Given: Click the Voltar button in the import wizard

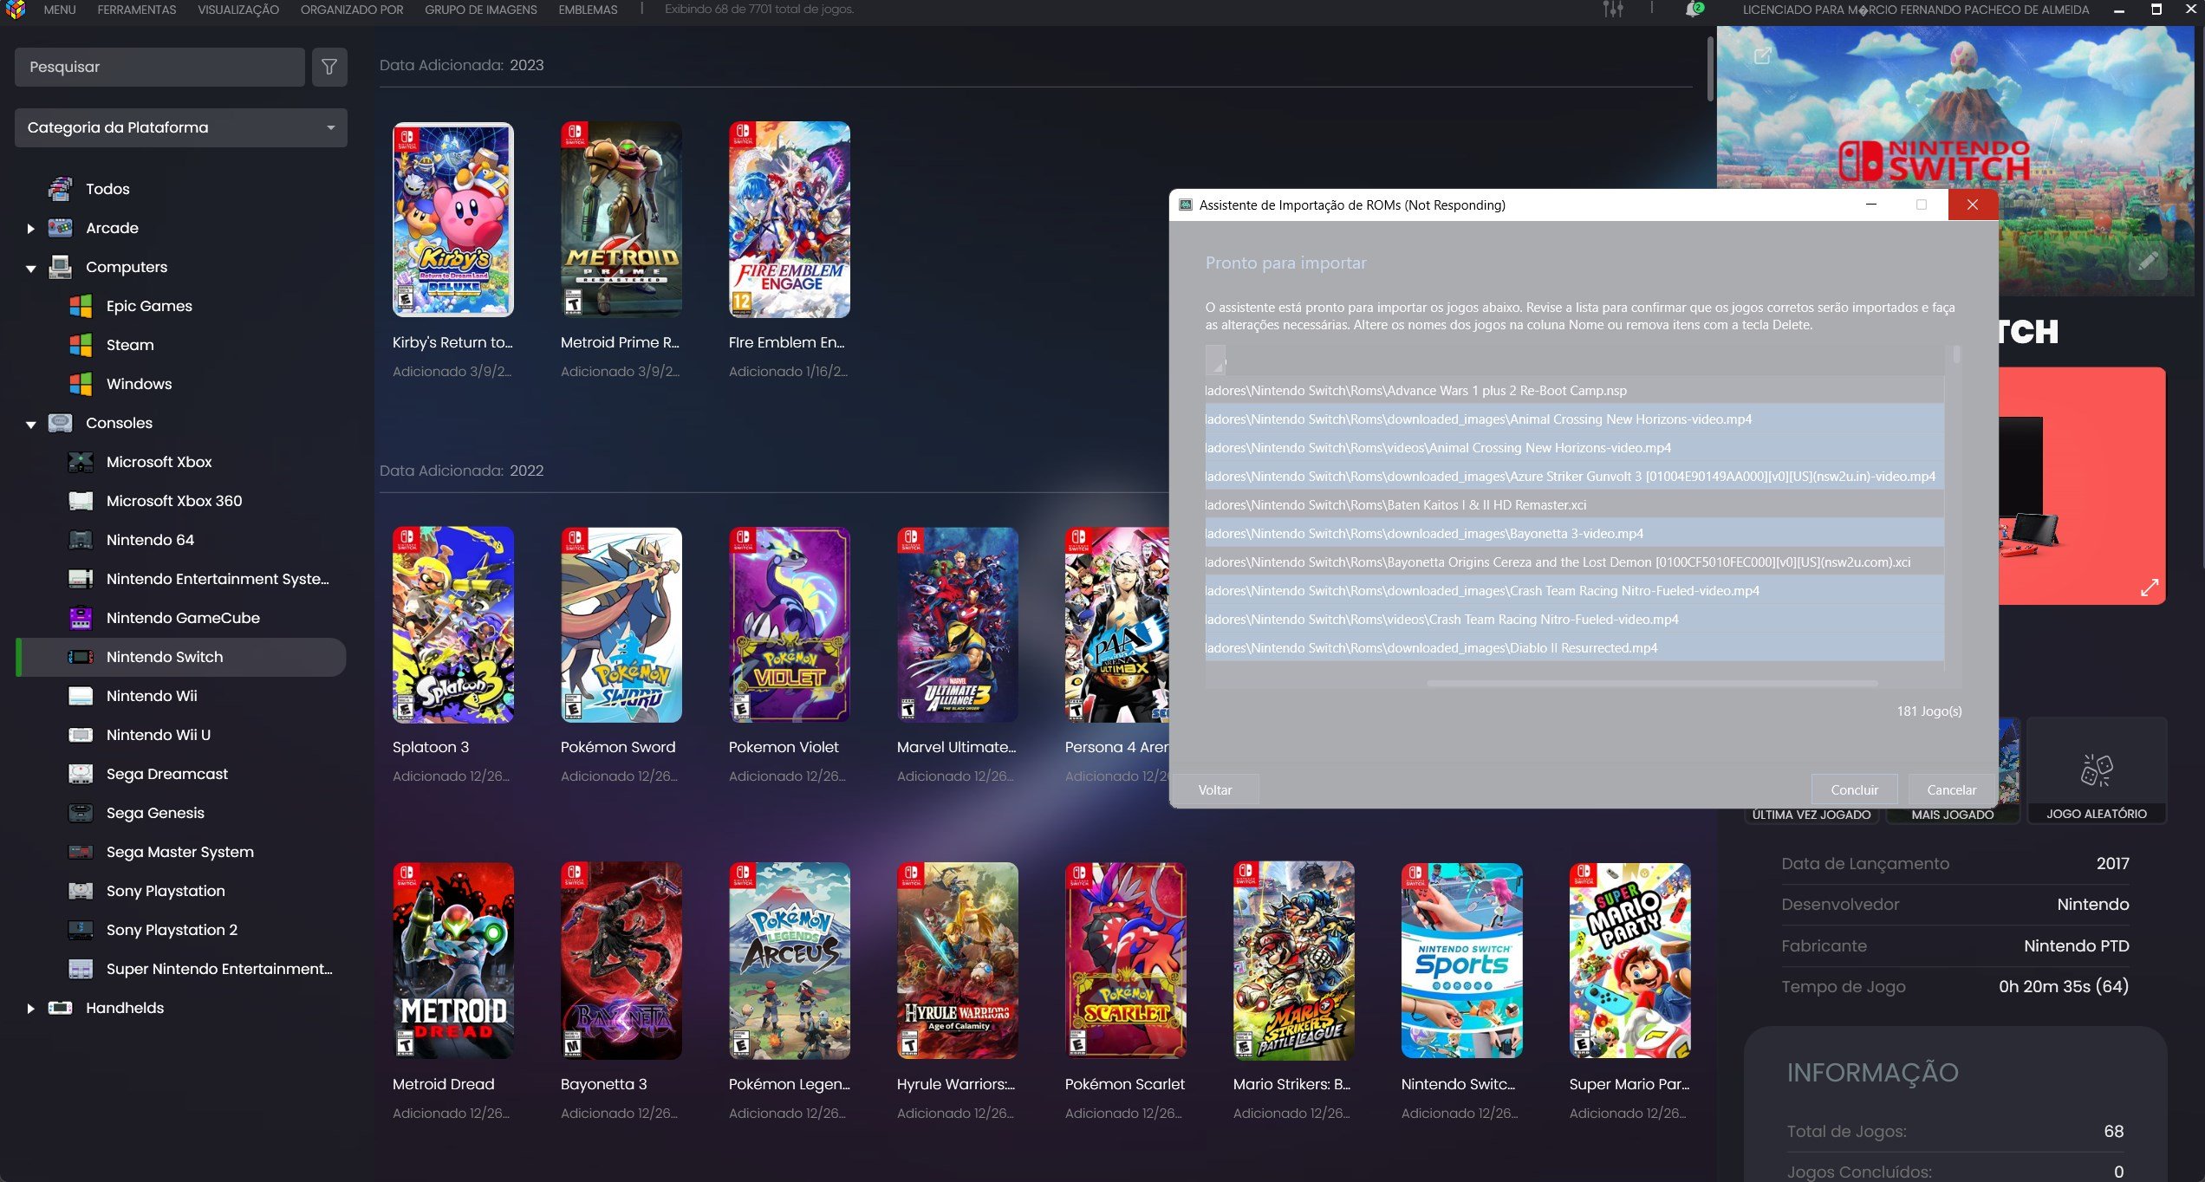Looking at the screenshot, I should 1215,789.
